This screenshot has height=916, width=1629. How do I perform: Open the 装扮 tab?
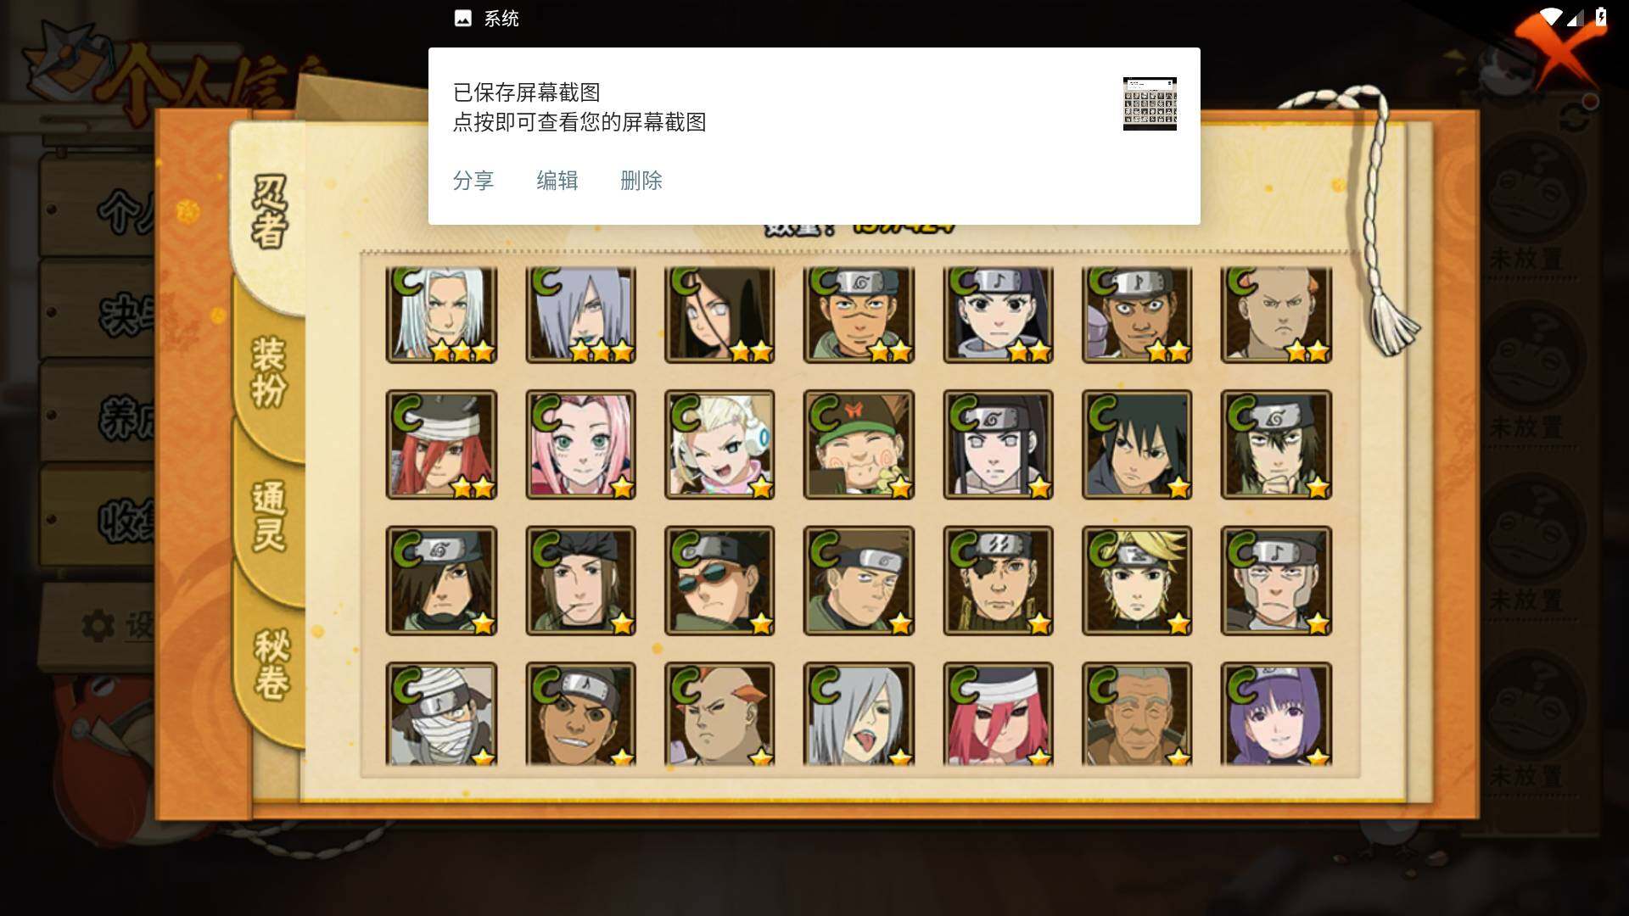point(269,373)
